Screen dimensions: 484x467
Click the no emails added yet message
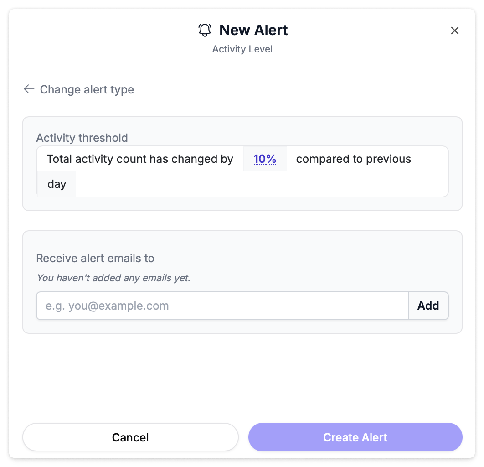point(113,278)
